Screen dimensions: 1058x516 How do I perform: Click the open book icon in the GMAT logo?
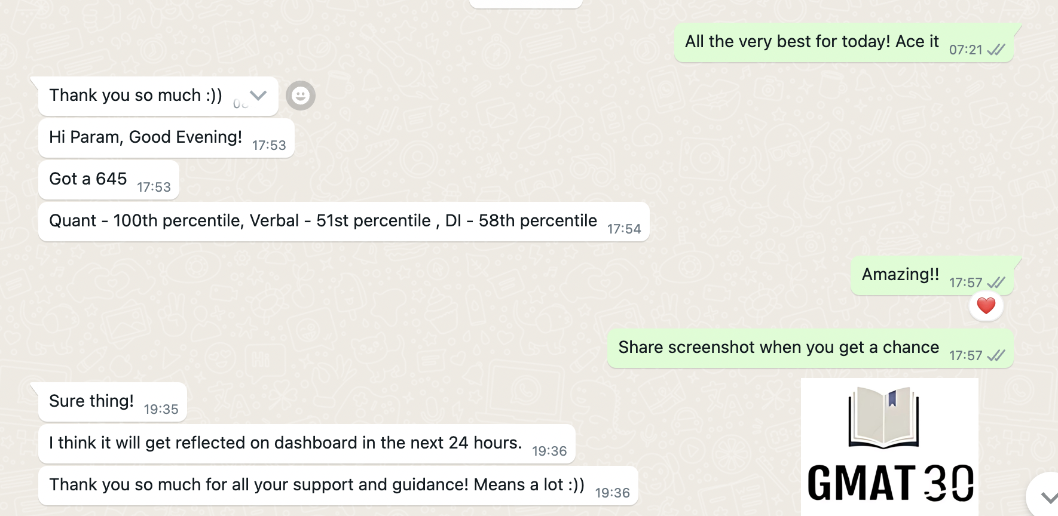tap(883, 417)
